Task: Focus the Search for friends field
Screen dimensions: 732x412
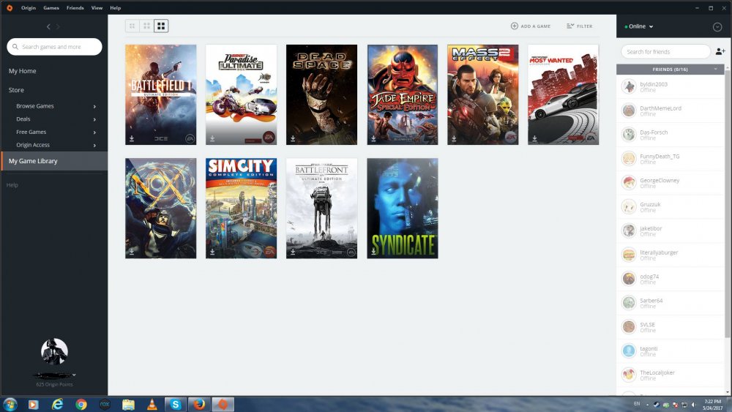Action: 665,51
